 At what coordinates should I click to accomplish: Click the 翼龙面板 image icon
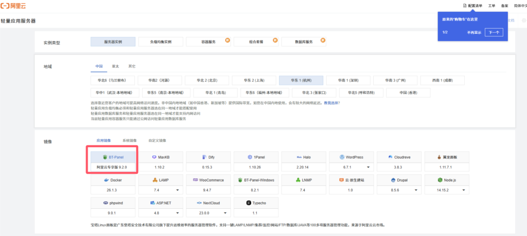(x=440, y=157)
